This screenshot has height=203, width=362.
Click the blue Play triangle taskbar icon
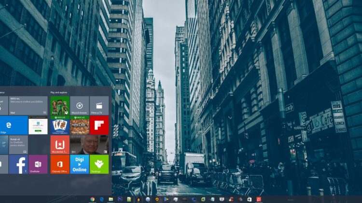(166, 199)
